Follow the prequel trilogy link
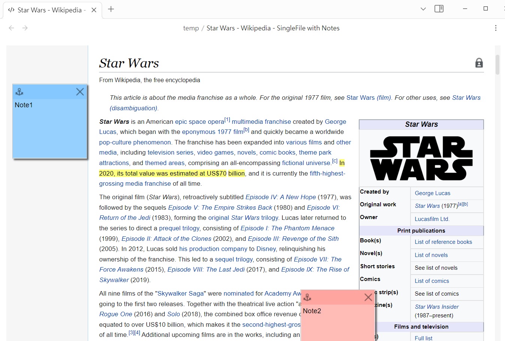 tap(179, 228)
